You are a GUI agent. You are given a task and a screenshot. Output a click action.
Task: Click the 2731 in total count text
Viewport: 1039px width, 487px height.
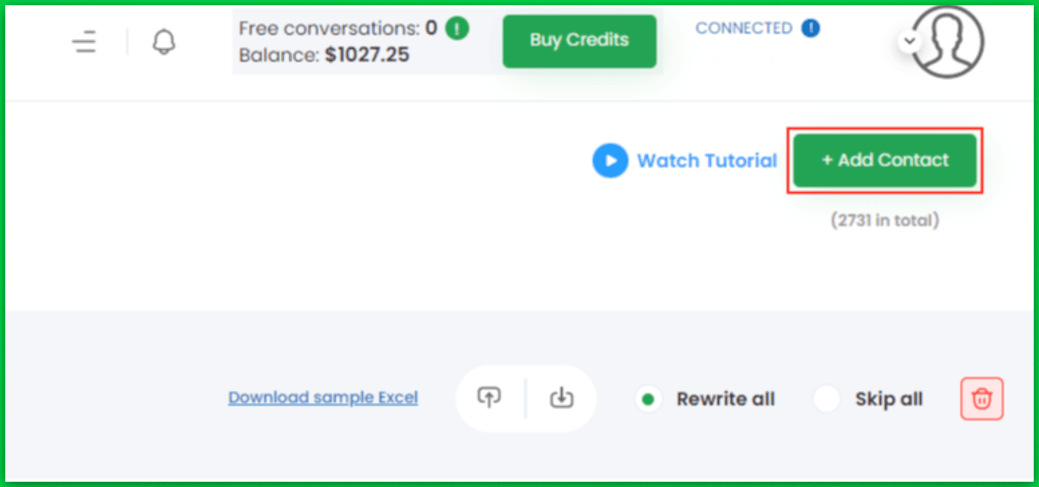(x=884, y=220)
